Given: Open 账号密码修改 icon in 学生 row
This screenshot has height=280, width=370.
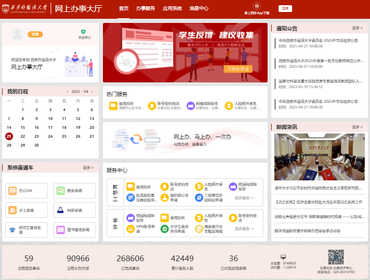Looking at the screenshot, I should (x=233, y=218).
